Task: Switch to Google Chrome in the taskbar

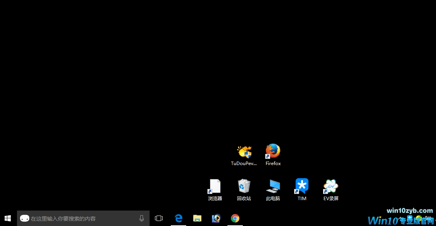Action: pos(235,218)
